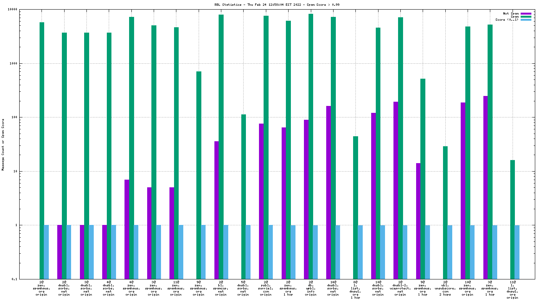
Task: Select the psbl.surriel.com origin axis label
Action: [266, 288]
